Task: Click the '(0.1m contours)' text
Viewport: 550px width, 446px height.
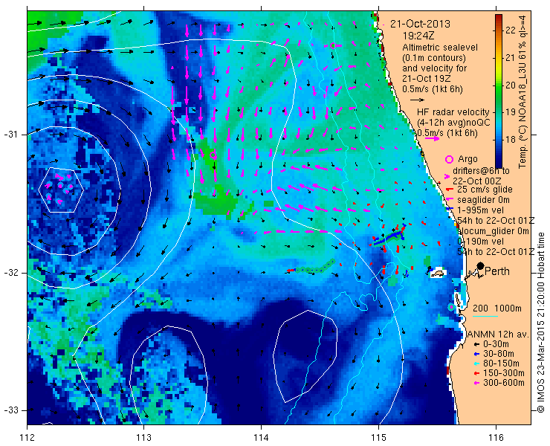Action: pos(434,57)
